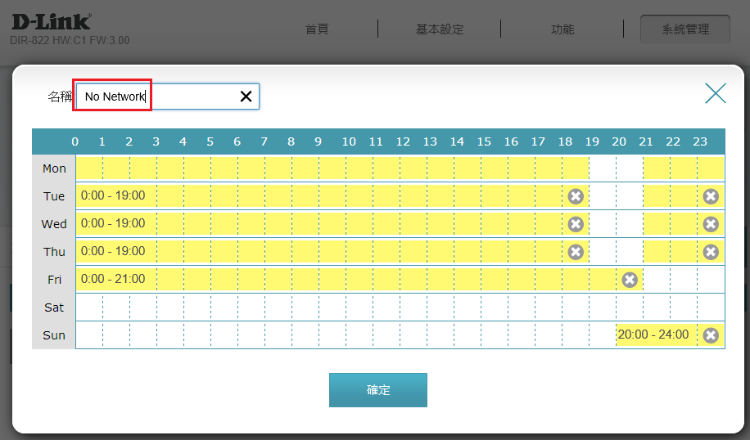Viewport: 750px width, 440px height.
Task: Select the Saturday 10 o'clock time slot
Action: coord(359,308)
